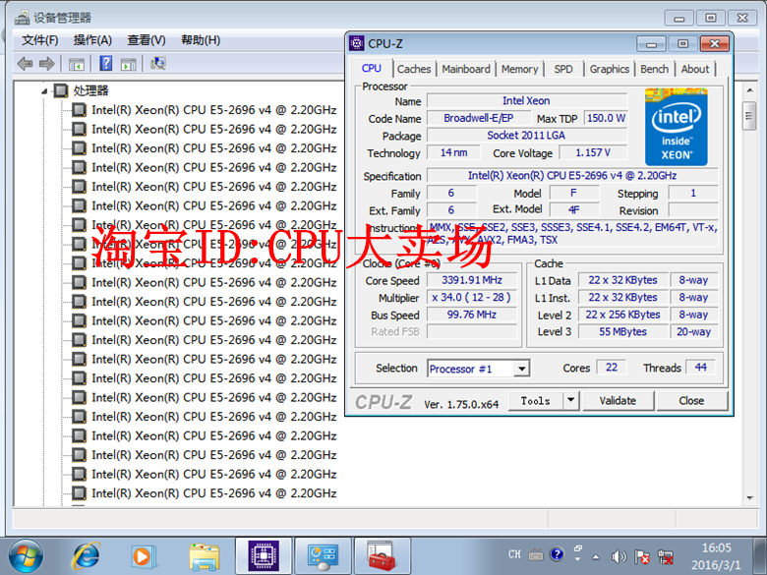Click the Back arrow in Device Manager toolbar
Image resolution: width=767 pixels, height=575 pixels.
(25, 64)
